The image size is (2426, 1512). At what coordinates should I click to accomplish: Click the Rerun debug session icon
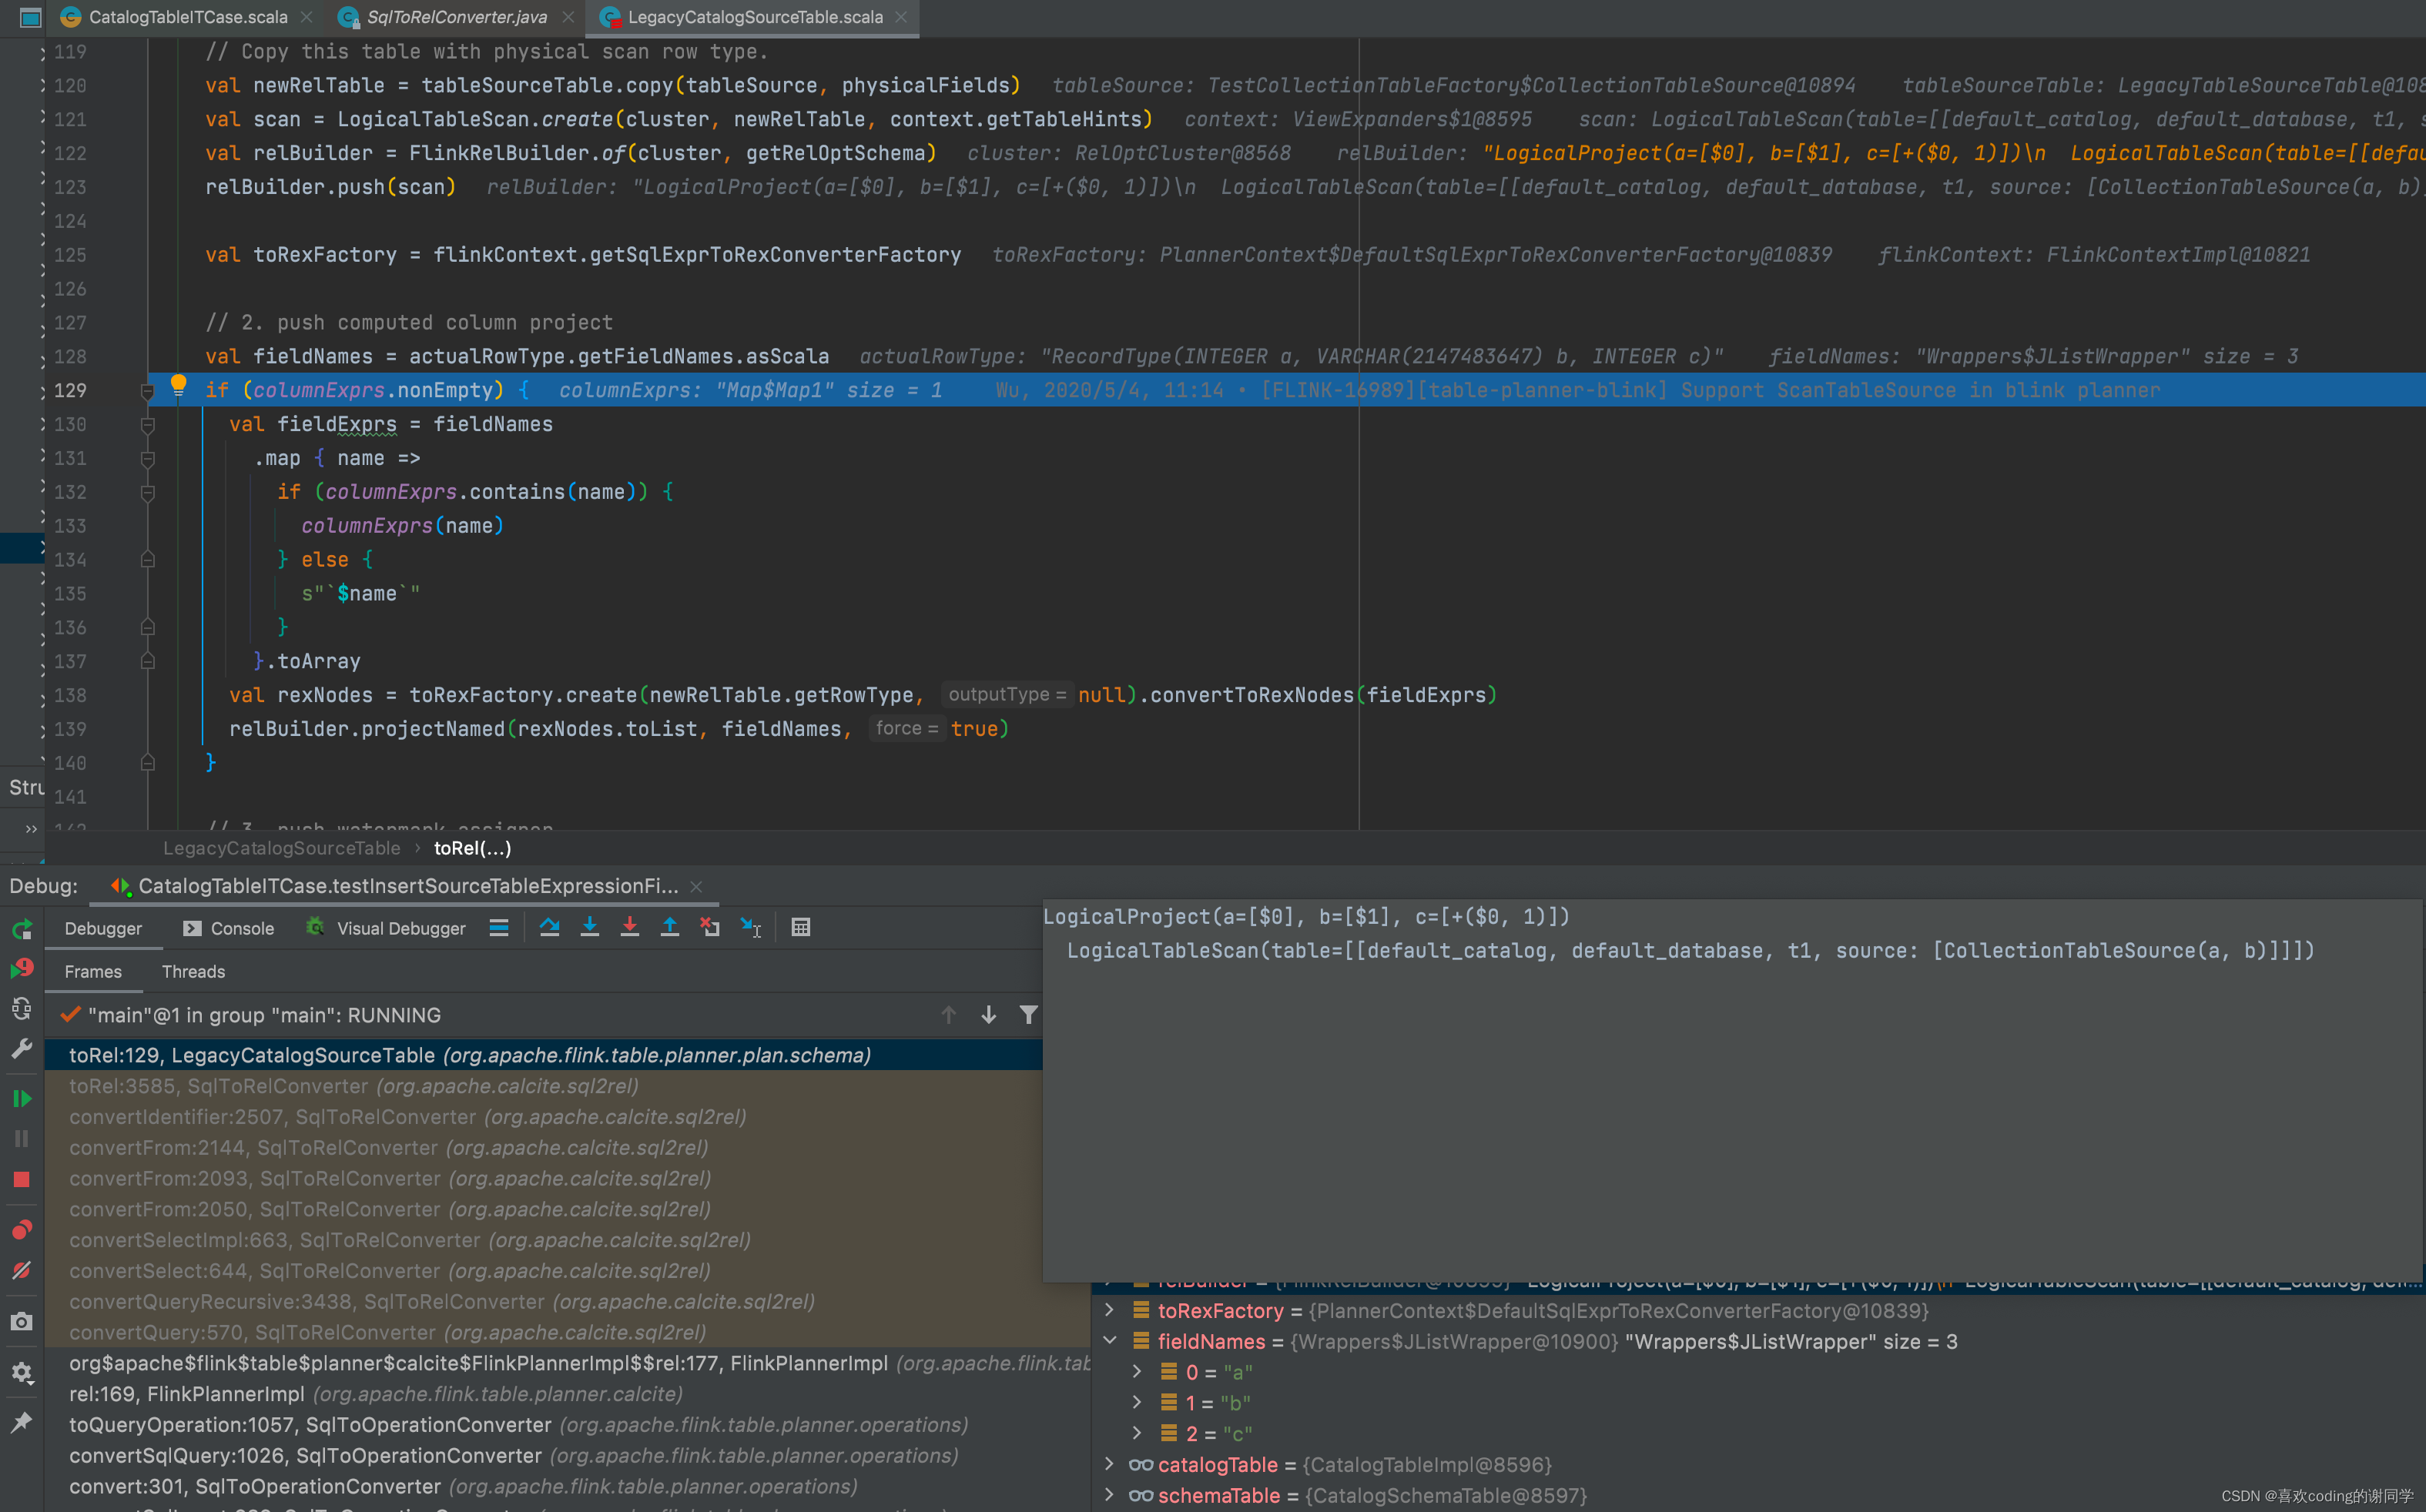click(21, 929)
